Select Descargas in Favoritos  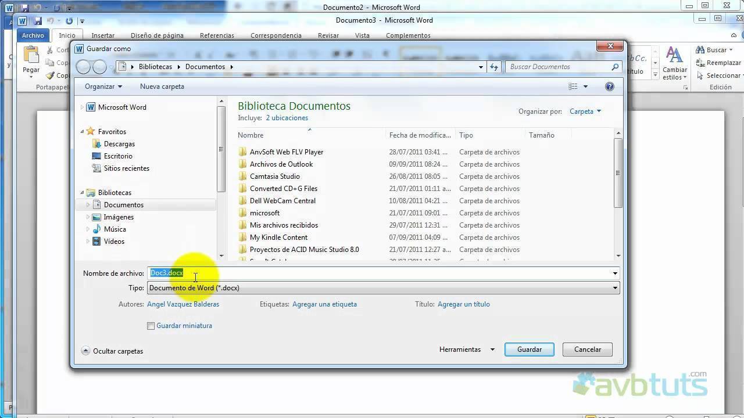pos(119,144)
